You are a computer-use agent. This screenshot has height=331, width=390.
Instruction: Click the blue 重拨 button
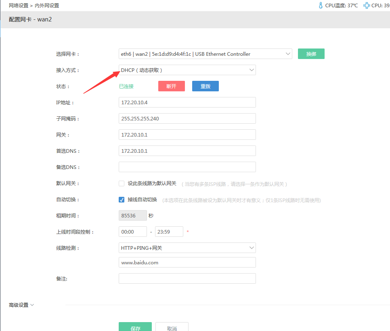pyautogui.click(x=205, y=86)
